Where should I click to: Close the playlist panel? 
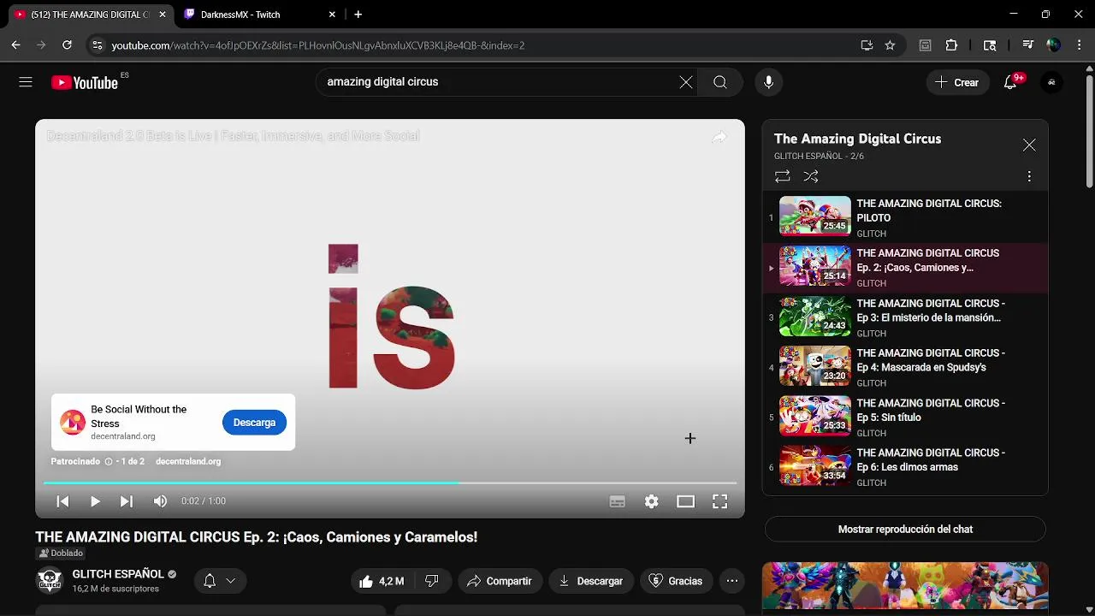[x=1029, y=145]
